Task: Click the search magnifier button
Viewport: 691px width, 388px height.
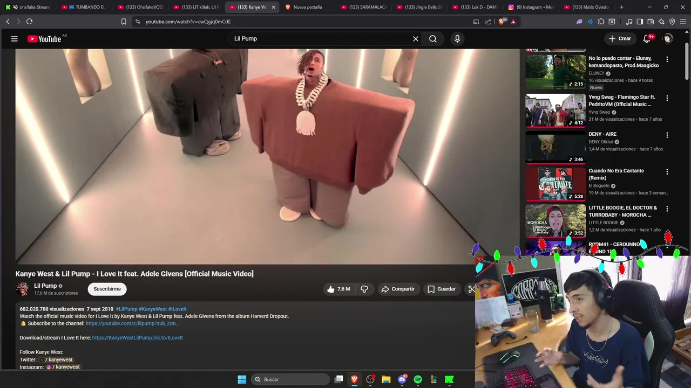Action: click(x=433, y=39)
